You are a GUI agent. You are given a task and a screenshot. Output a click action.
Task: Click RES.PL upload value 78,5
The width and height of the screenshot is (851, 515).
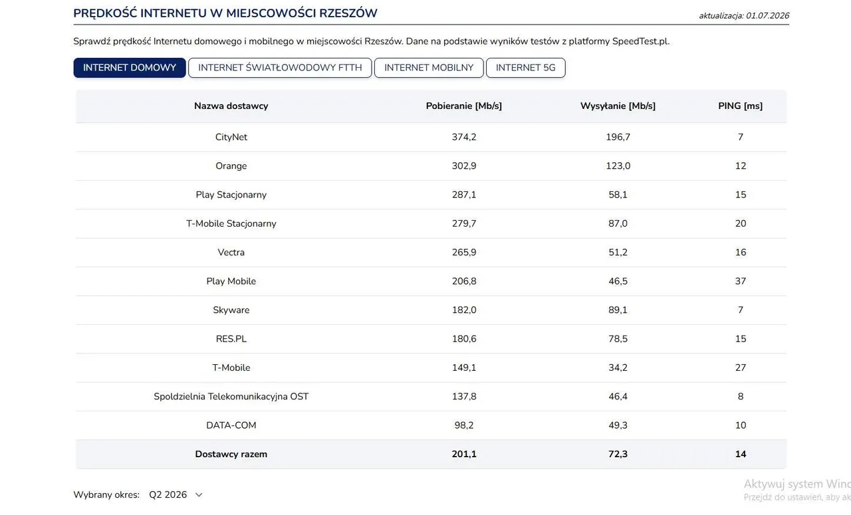[x=618, y=339]
